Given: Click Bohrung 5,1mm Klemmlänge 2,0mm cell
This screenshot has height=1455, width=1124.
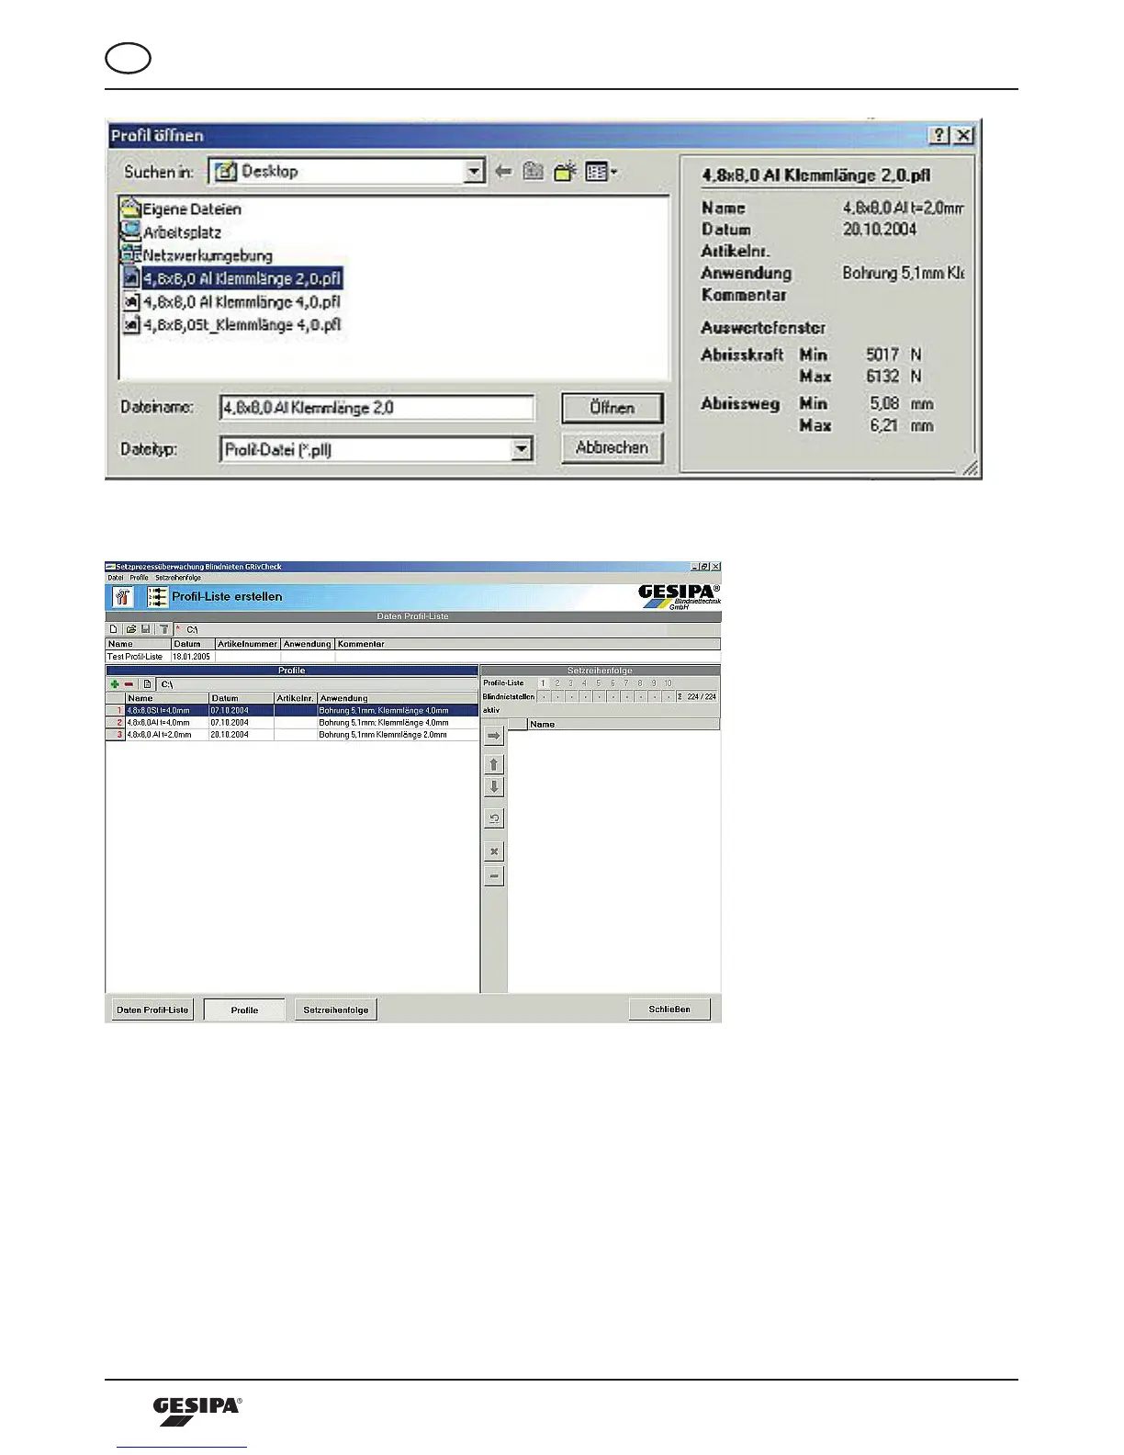Looking at the screenshot, I should pyautogui.click(x=398, y=735).
